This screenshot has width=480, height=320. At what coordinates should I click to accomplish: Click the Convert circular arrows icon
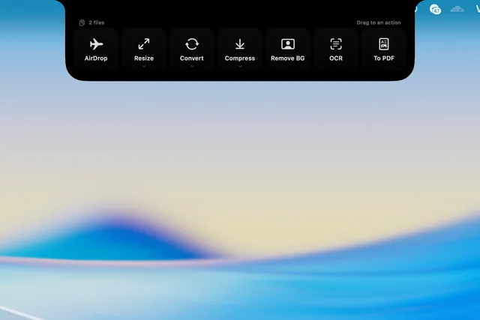[192, 44]
